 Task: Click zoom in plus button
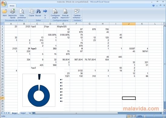pyautogui.click(x=164, y=116)
